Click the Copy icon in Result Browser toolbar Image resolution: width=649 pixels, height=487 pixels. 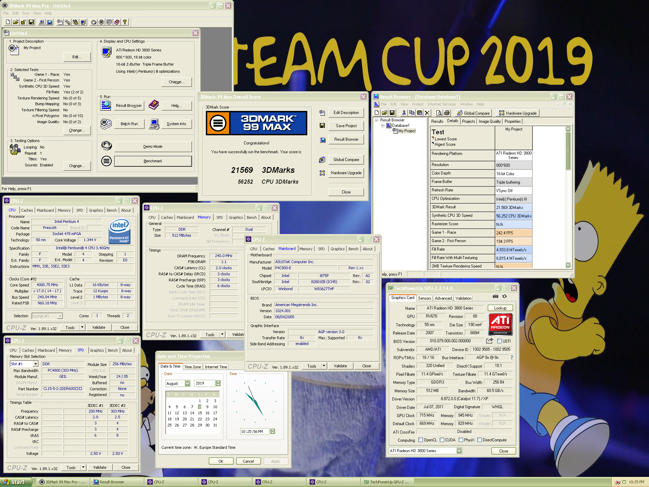pyautogui.click(x=411, y=113)
